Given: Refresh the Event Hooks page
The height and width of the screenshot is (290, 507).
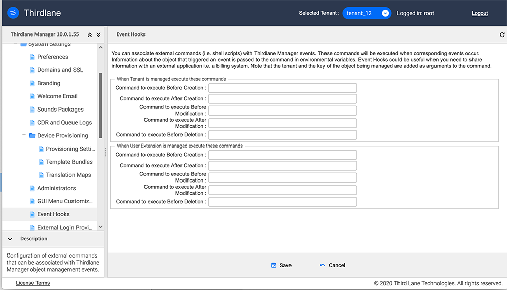Looking at the screenshot, I should 502,34.
